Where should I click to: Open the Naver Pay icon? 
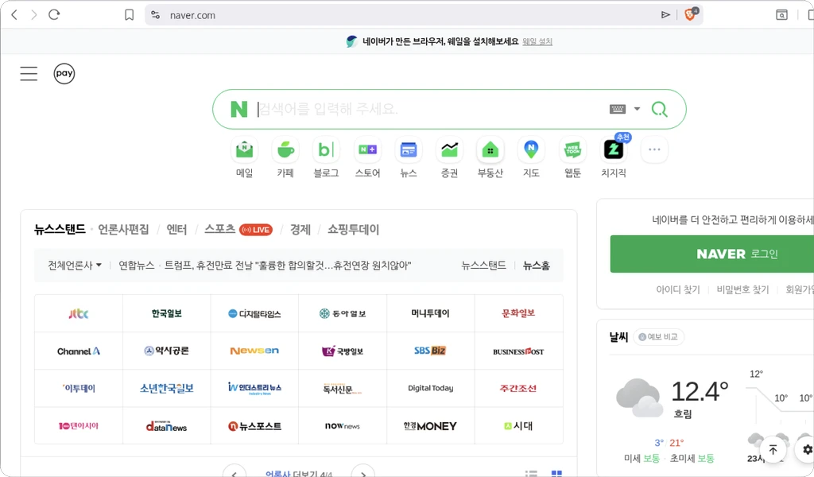(64, 74)
